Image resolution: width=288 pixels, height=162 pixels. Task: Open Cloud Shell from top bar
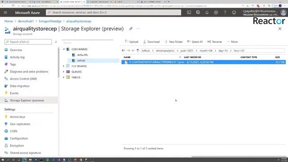189,13
